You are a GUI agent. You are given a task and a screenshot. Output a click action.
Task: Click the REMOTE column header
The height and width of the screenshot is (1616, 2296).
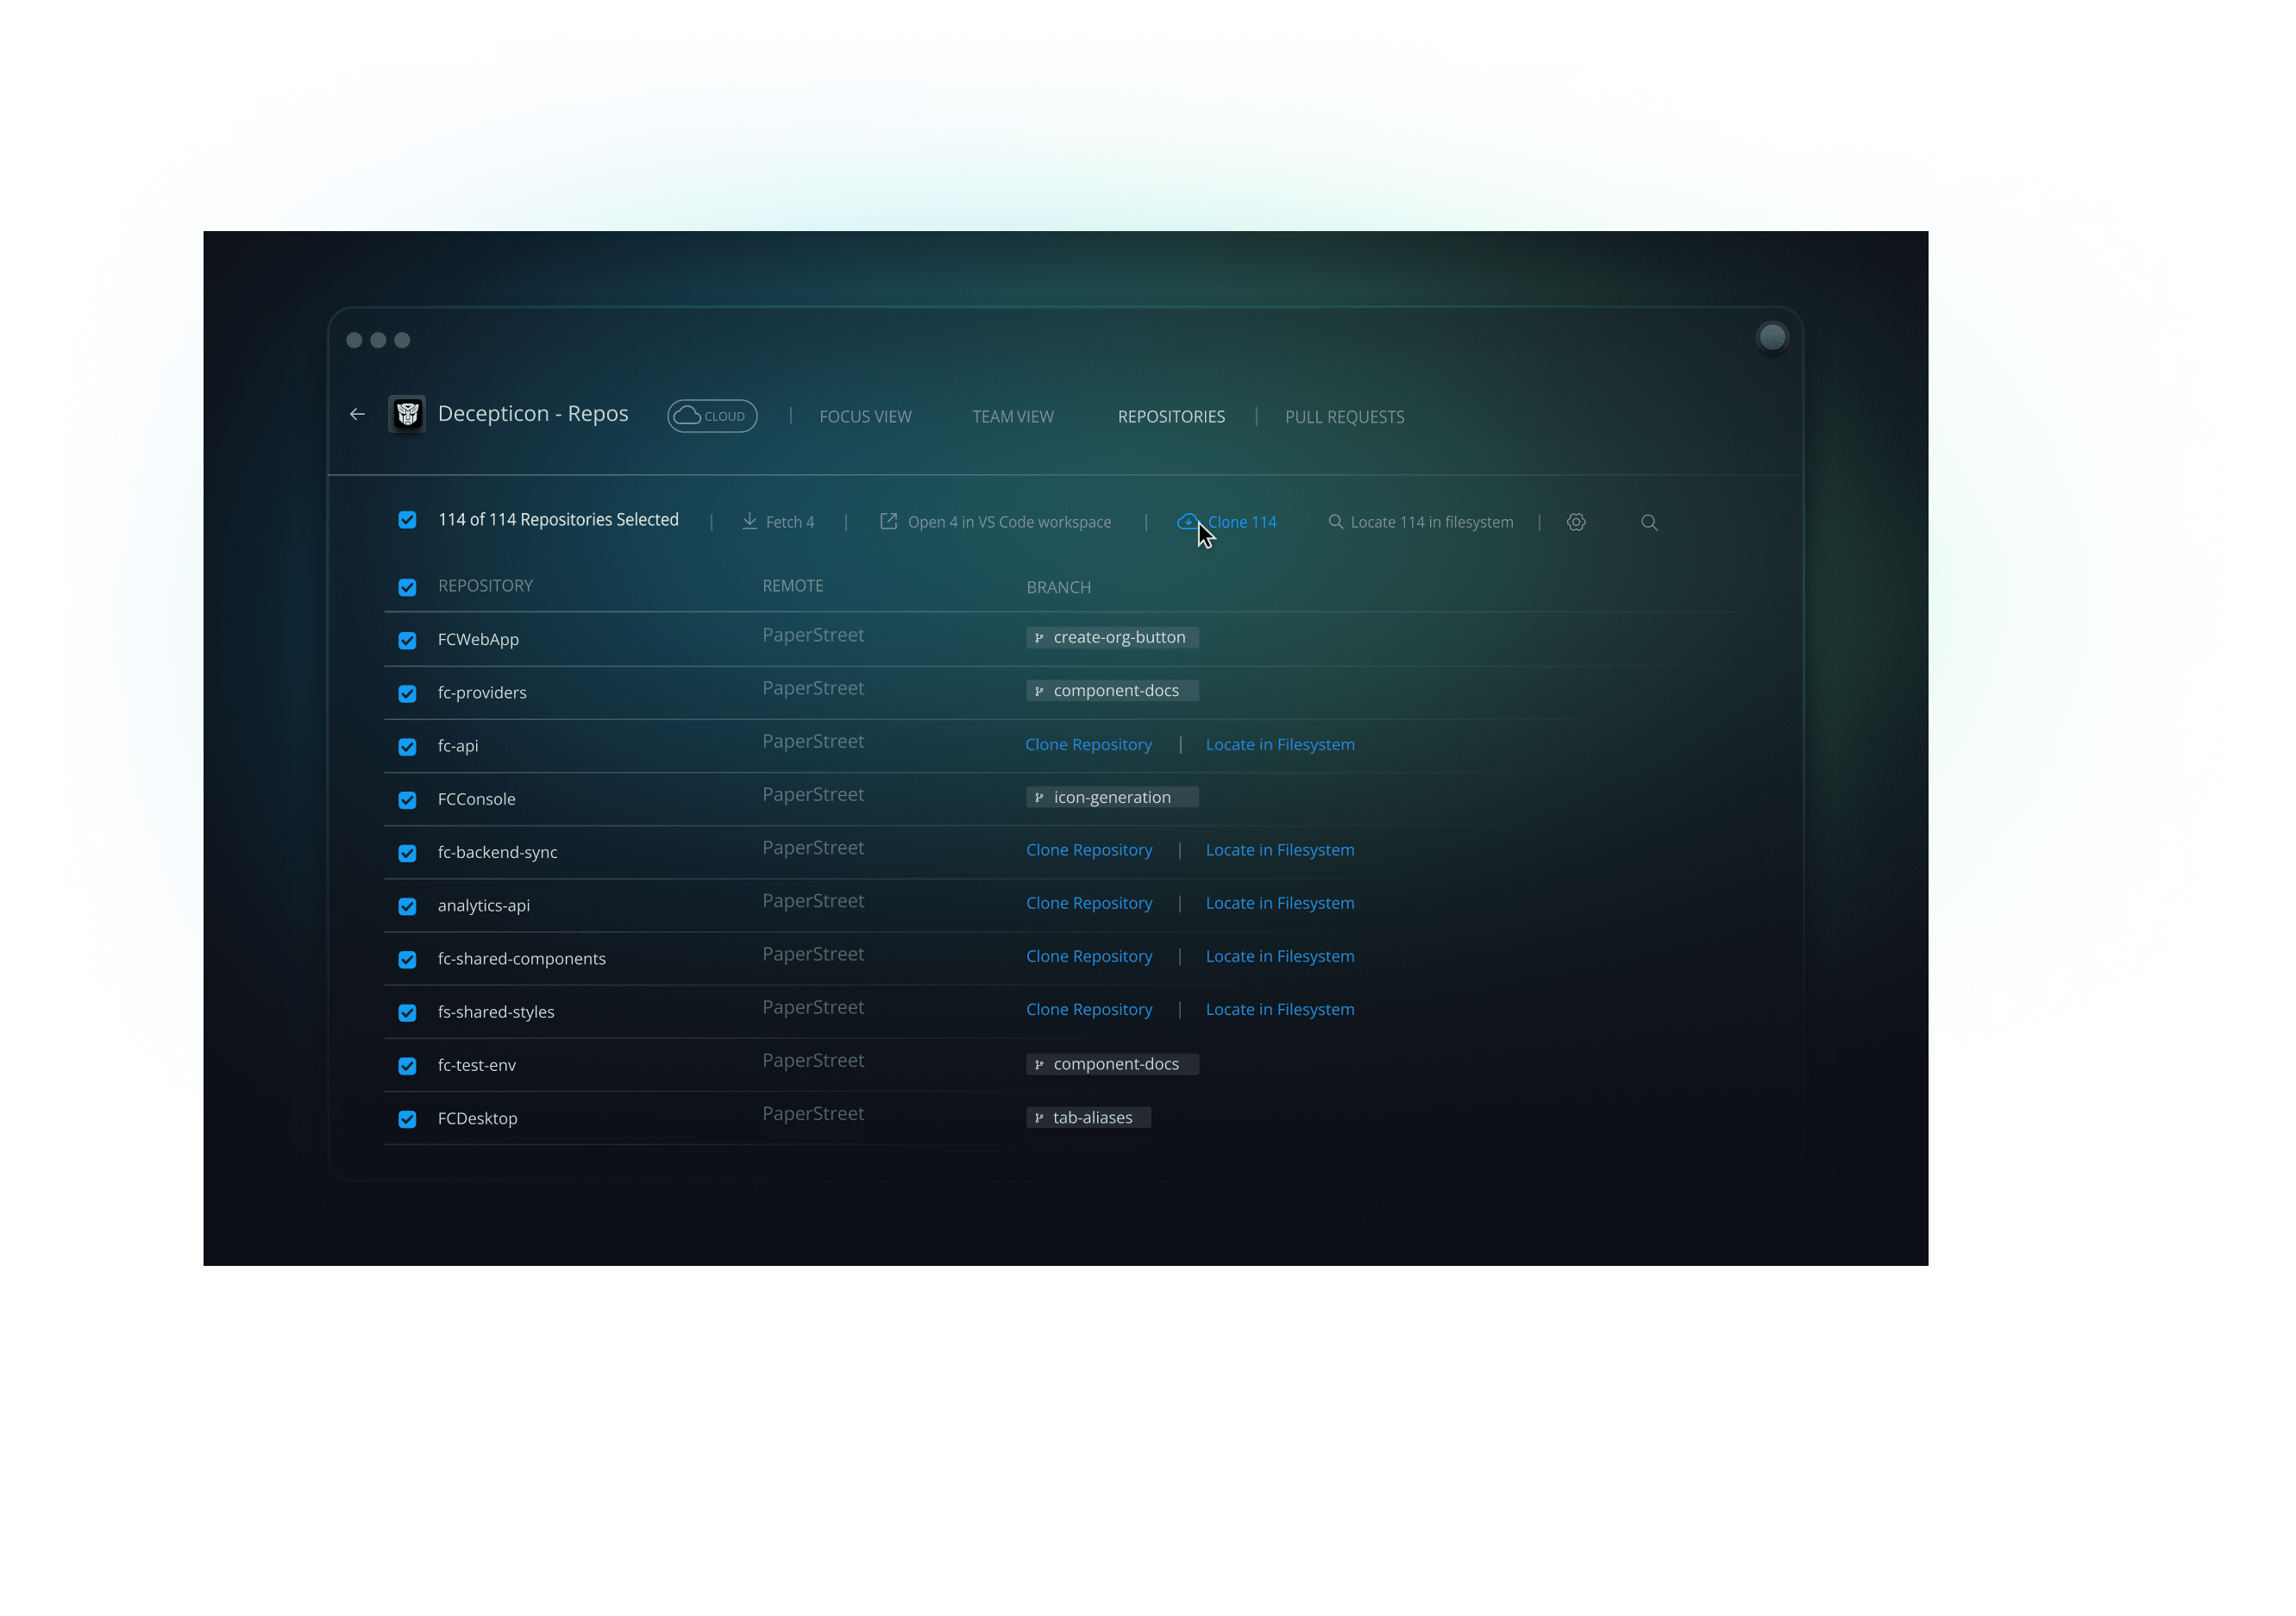click(793, 586)
